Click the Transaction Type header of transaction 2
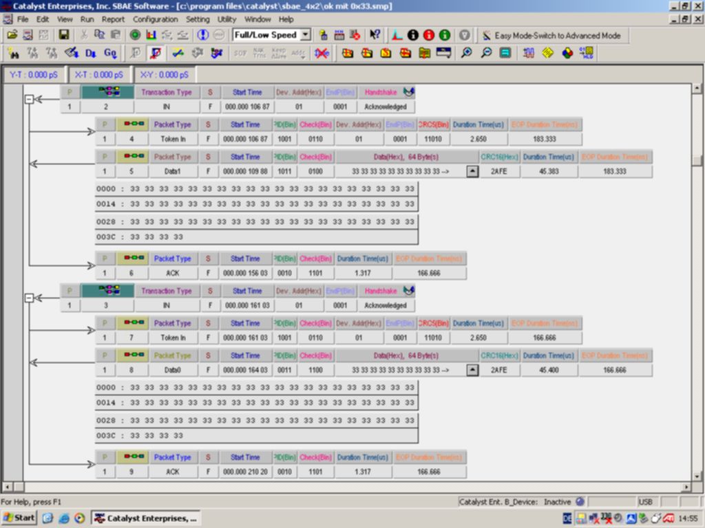Image resolution: width=705 pixels, height=528 pixels. click(167, 92)
